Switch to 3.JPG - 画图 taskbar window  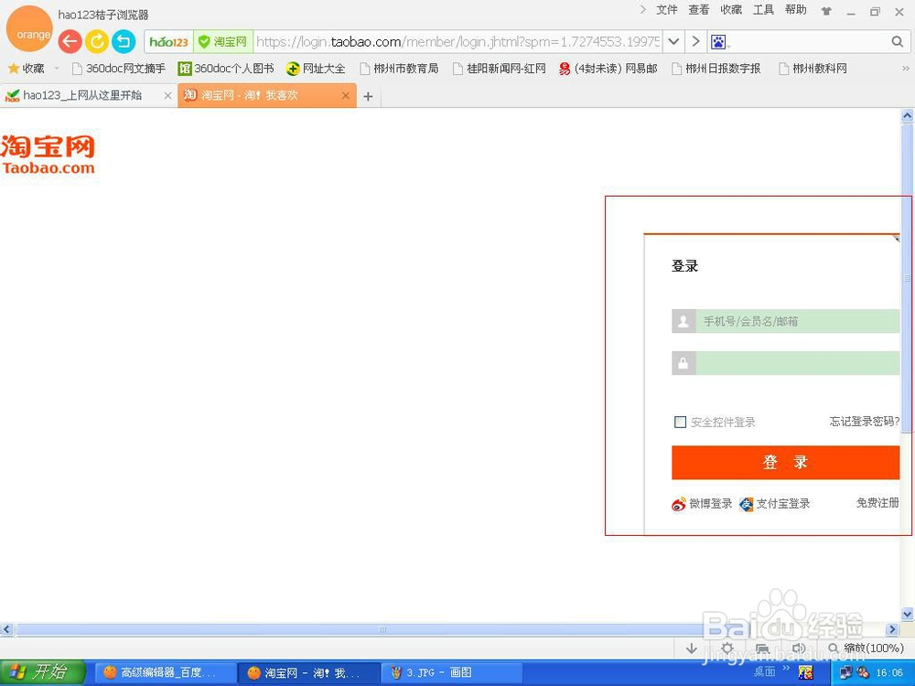coord(451,672)
